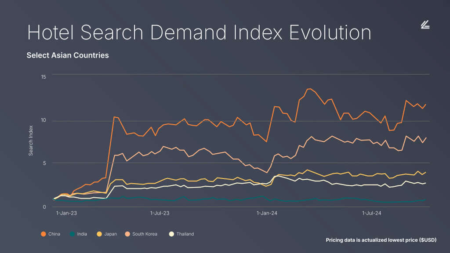The width and height of the screenshot is (450, 253).
Task: Click the teal India legend dot
Action: (x=71, y=234)
